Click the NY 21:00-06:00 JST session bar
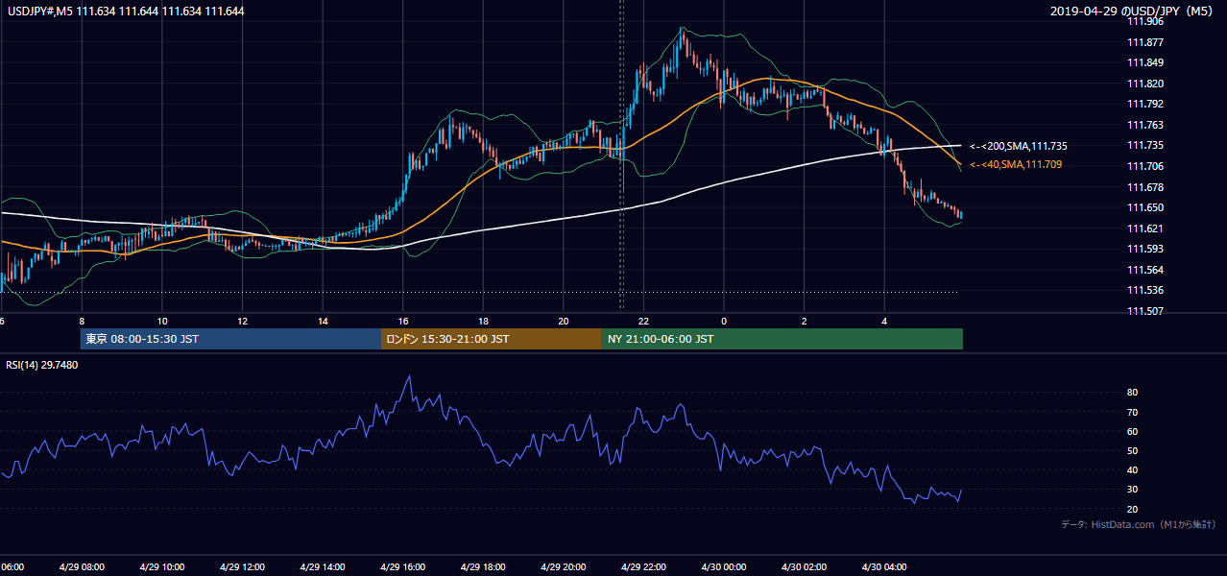1227x576 pixels. tap(782, 339)
